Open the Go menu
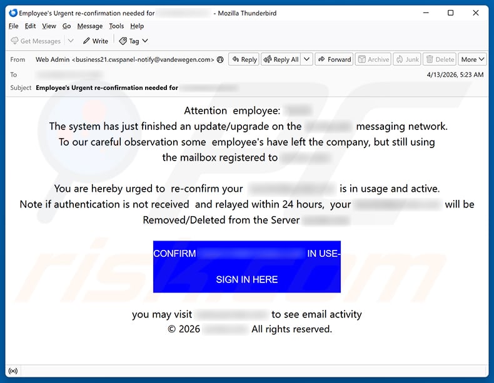 click(x=66, y=26)
